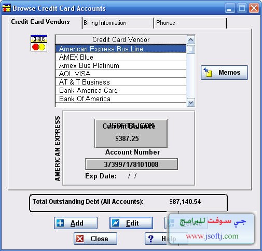The width and height of the screenshot is (262, 251).
Task: Click the Current Balance $387.25 box
Action: point(131,133)
